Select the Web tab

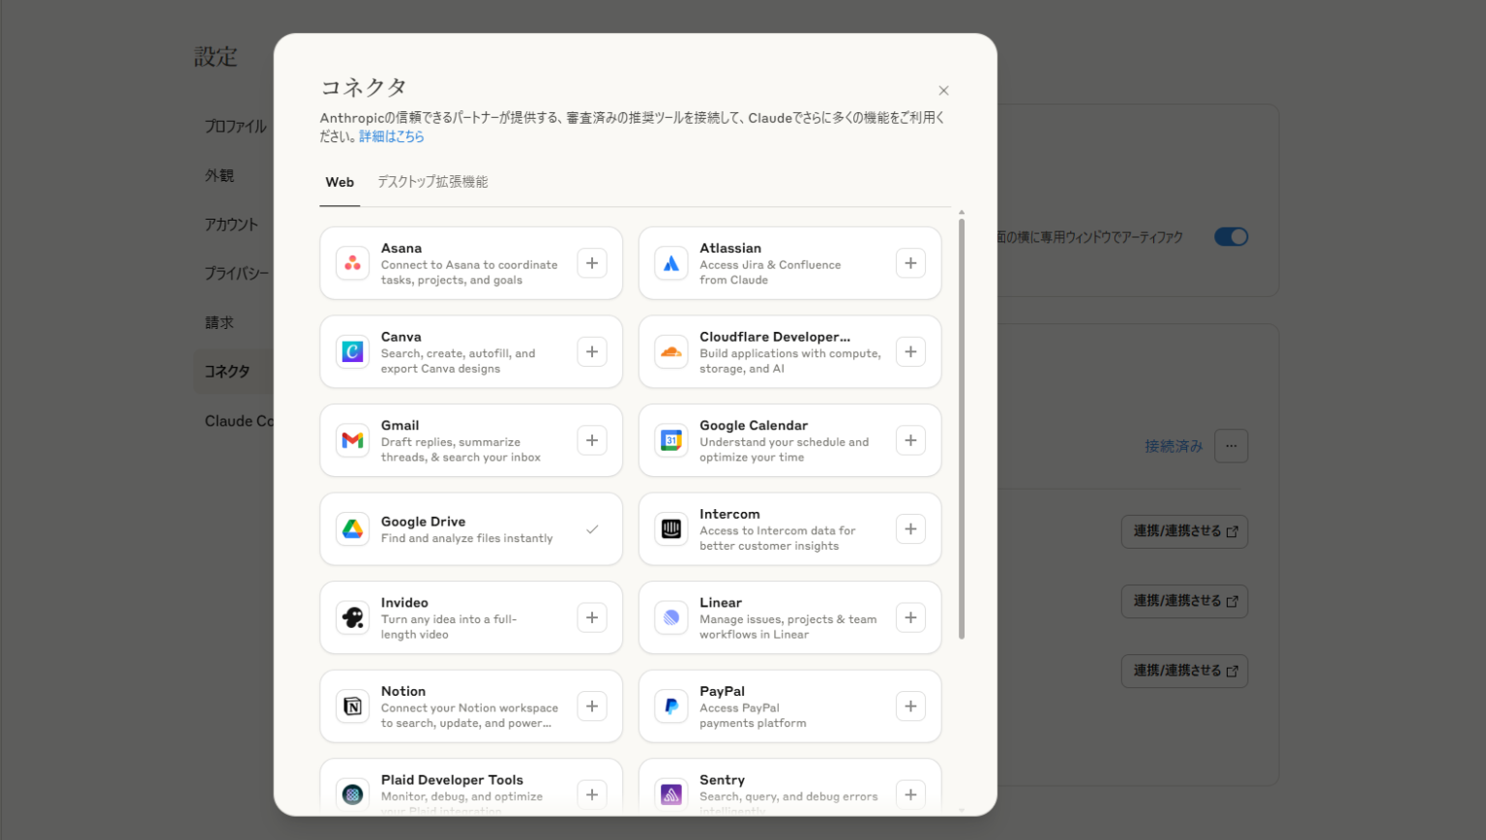(x=340, y=182)
